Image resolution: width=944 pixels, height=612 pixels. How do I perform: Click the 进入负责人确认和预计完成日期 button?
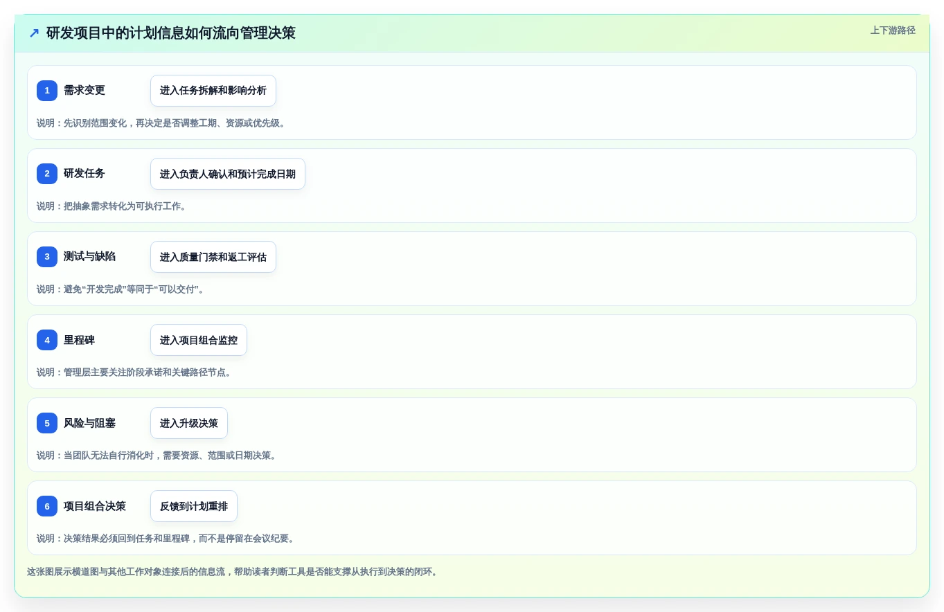228,174
